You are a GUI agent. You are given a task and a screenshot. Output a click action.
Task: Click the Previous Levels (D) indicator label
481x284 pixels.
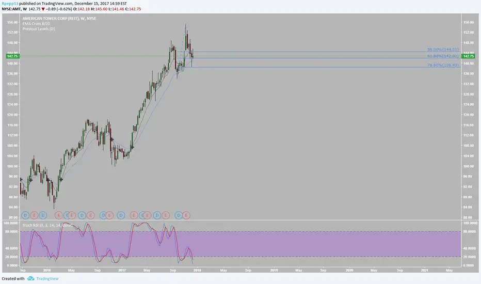pyautogui.click(x=39, y=29)
